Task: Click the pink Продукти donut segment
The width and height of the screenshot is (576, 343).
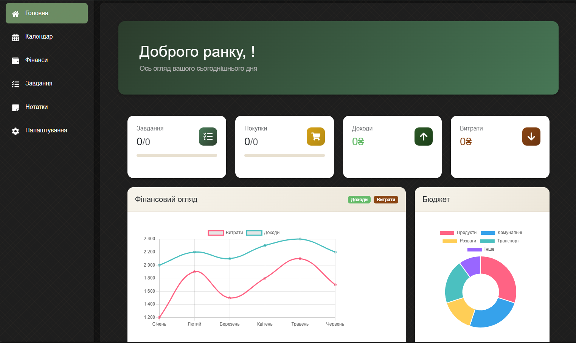Action: 503,276
